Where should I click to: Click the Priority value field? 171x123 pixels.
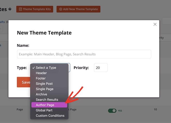[x=101, y=68]
